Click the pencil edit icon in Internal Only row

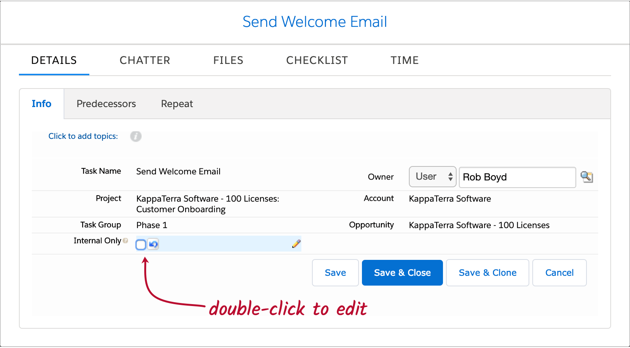pos(296,244)
